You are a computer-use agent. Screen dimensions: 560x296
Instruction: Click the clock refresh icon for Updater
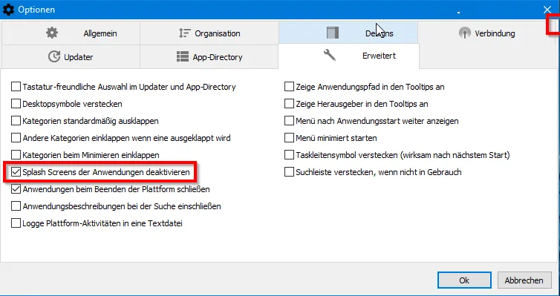coord(54,56)
